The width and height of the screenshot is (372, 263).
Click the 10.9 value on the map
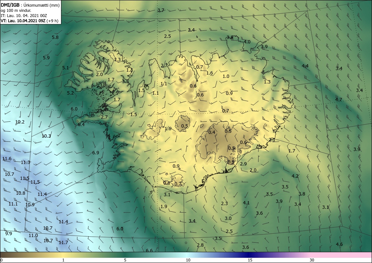tap(30, 205)
